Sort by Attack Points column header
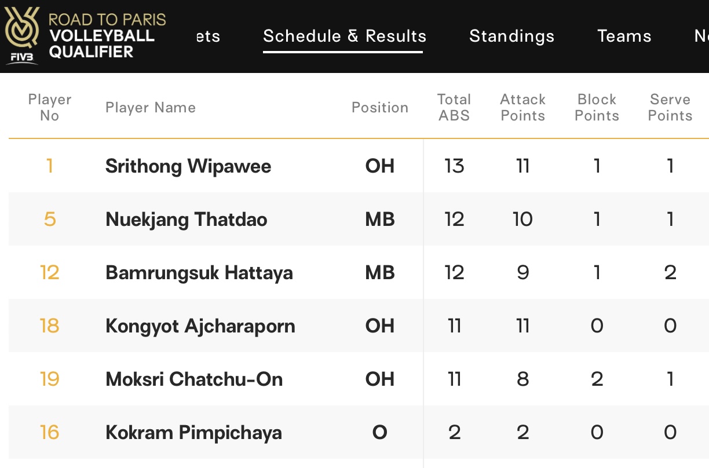 coord(523,107)
